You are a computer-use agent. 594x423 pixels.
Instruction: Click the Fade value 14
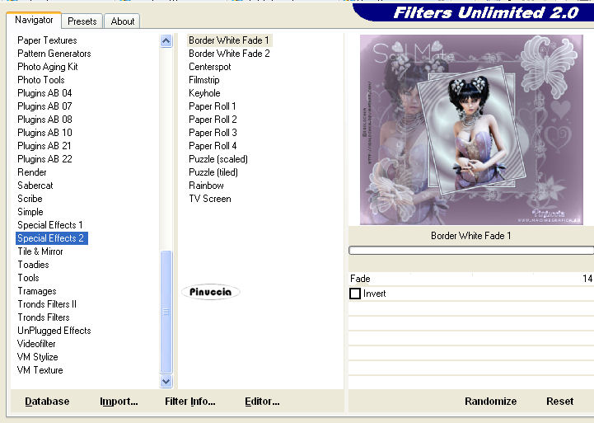587,279
